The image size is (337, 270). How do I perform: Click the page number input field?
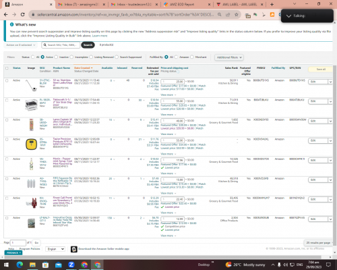[x=18, y=243]
